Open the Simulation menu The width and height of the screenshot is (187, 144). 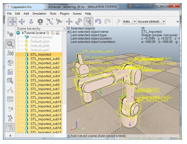[x=39, y=14]
